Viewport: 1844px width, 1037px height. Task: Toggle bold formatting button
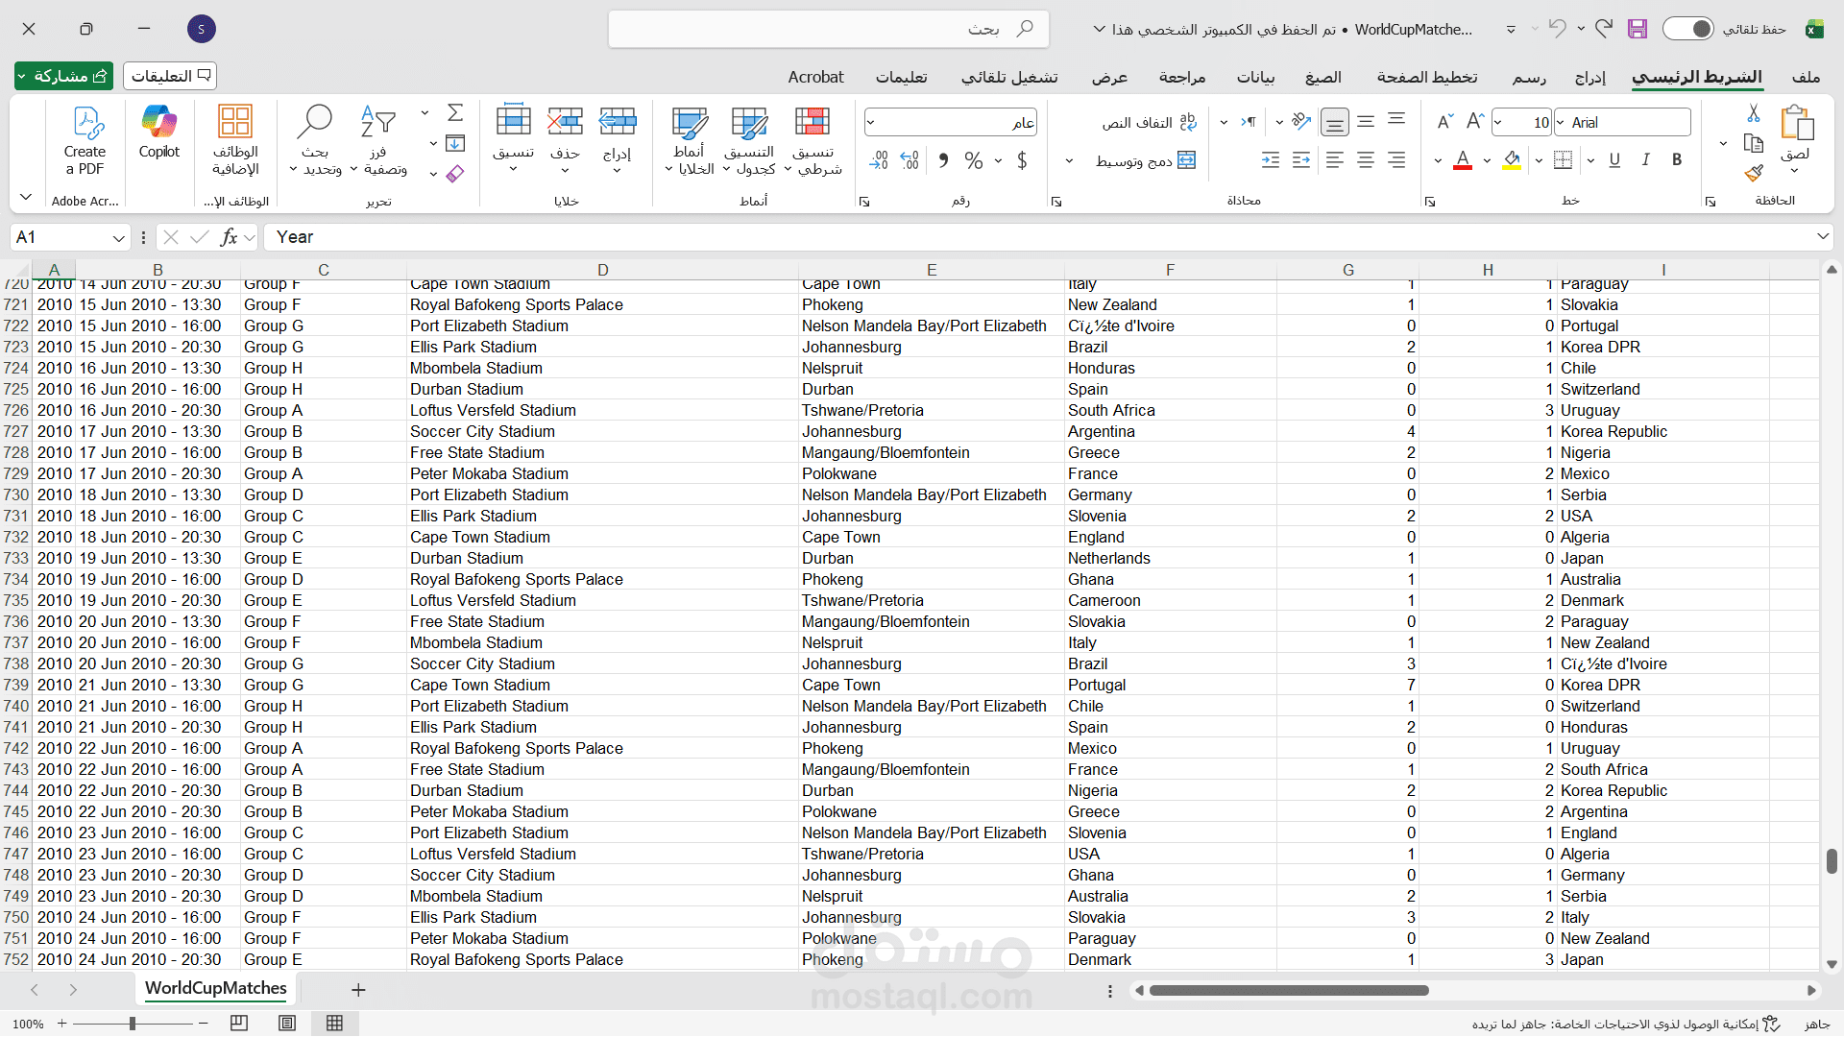point(1677,160)
